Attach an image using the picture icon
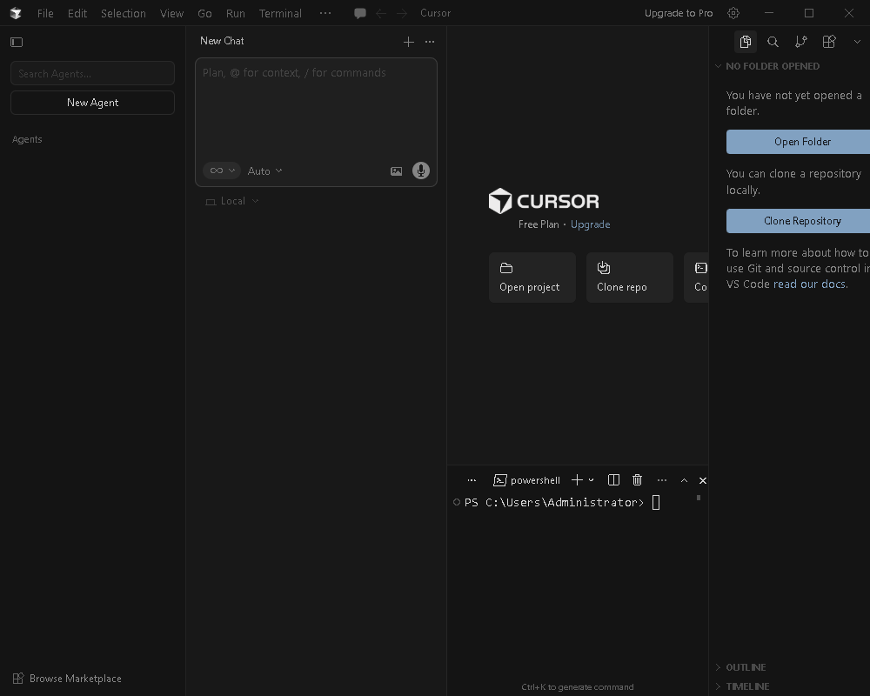Viewport: 870px width, 696px height. (x=396, y=171)
